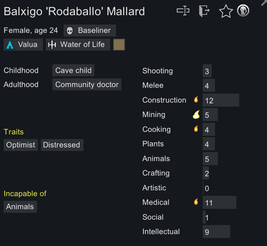The image size is (267, 246).
Task: Click the Baseliner xenotype skull icon
Action: (x=70, y=31)
